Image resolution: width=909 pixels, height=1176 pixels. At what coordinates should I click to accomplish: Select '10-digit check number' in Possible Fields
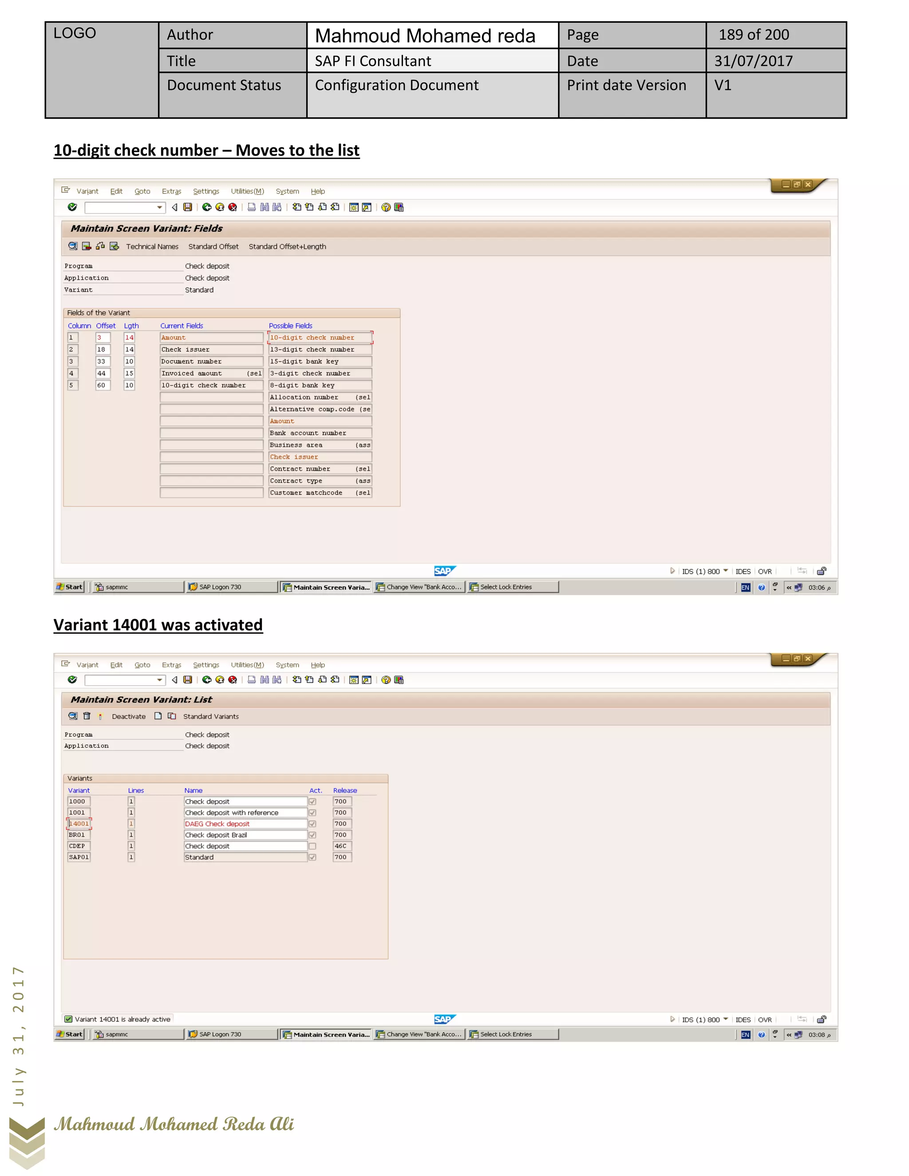click(x=320, y=338)
